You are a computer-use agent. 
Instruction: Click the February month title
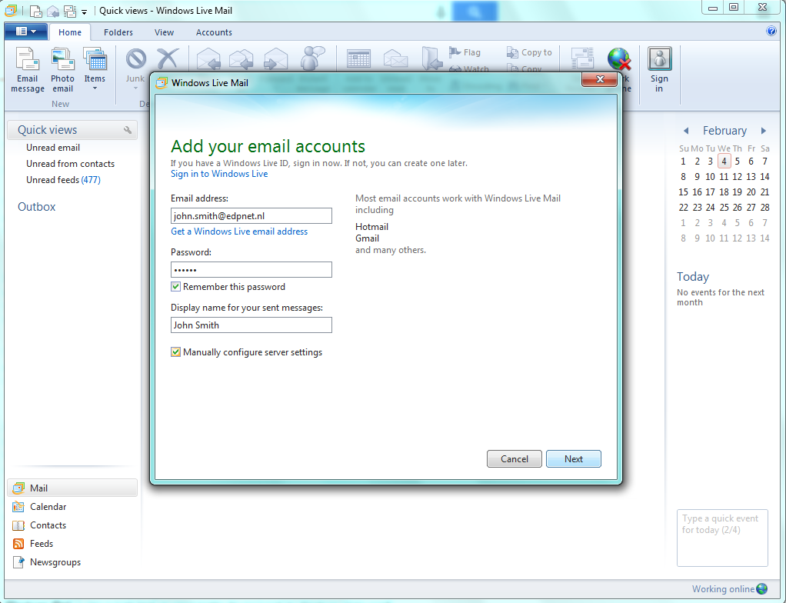click(724, 131)
